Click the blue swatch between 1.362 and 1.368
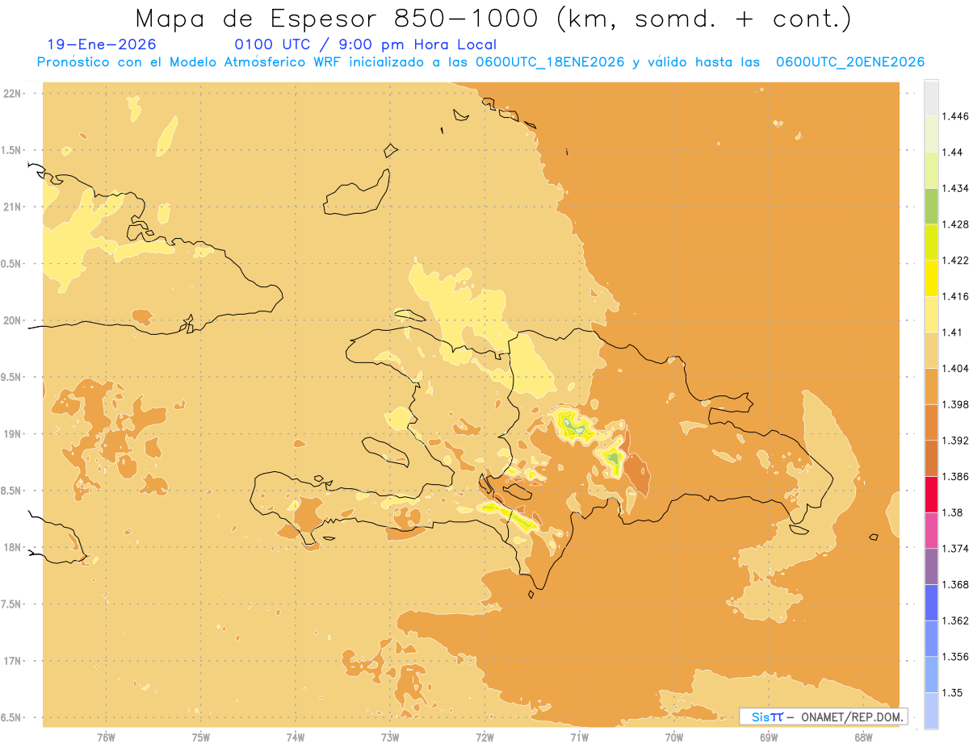 coord(931,603)
